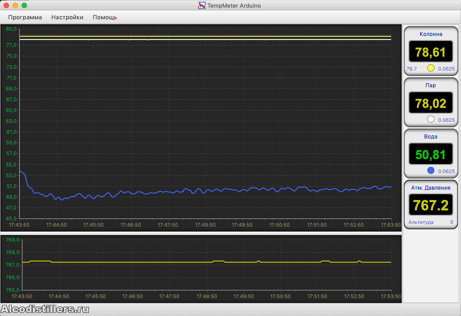Open the Помощь menu
Viewport: 461px width, 316px height.
(x=105, y=18)
